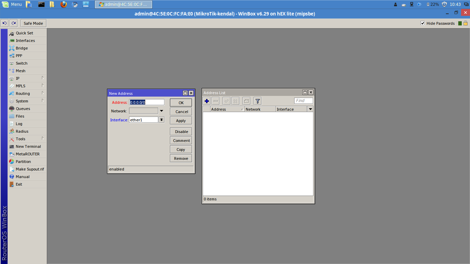Click the Apply button

[181, 121]
